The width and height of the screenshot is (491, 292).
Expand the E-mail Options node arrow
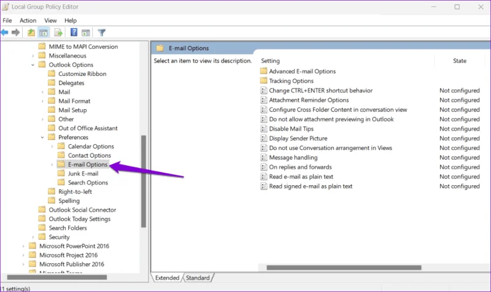click(x=52, y=164)
